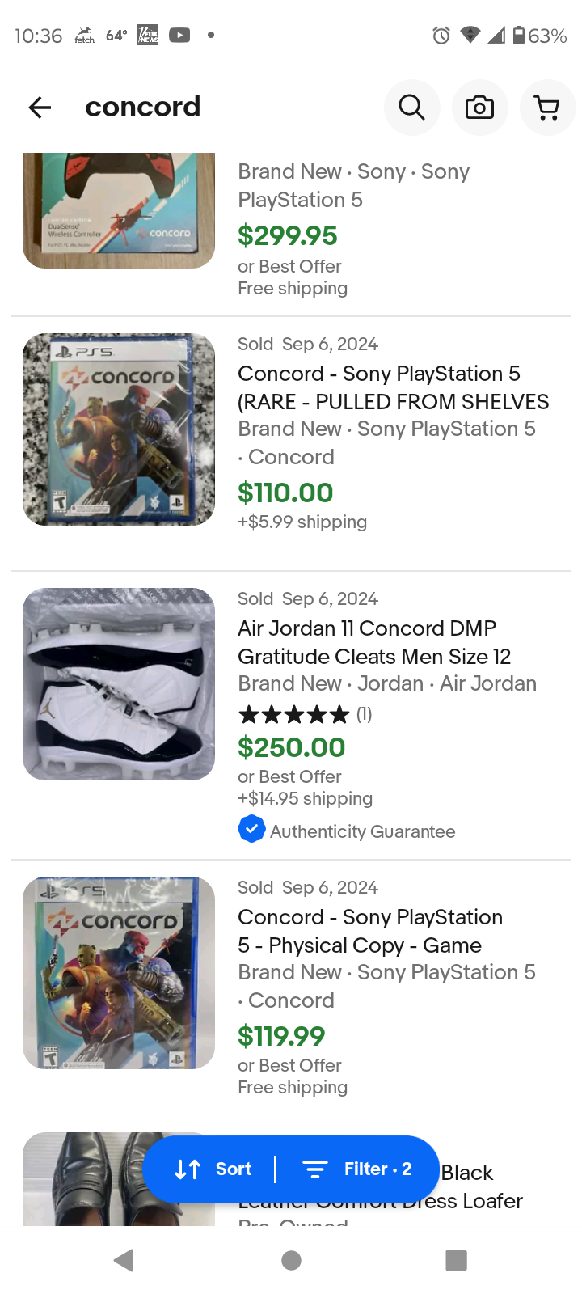Tap the five-star rating on Jordan listing

[x=294, y=715]
